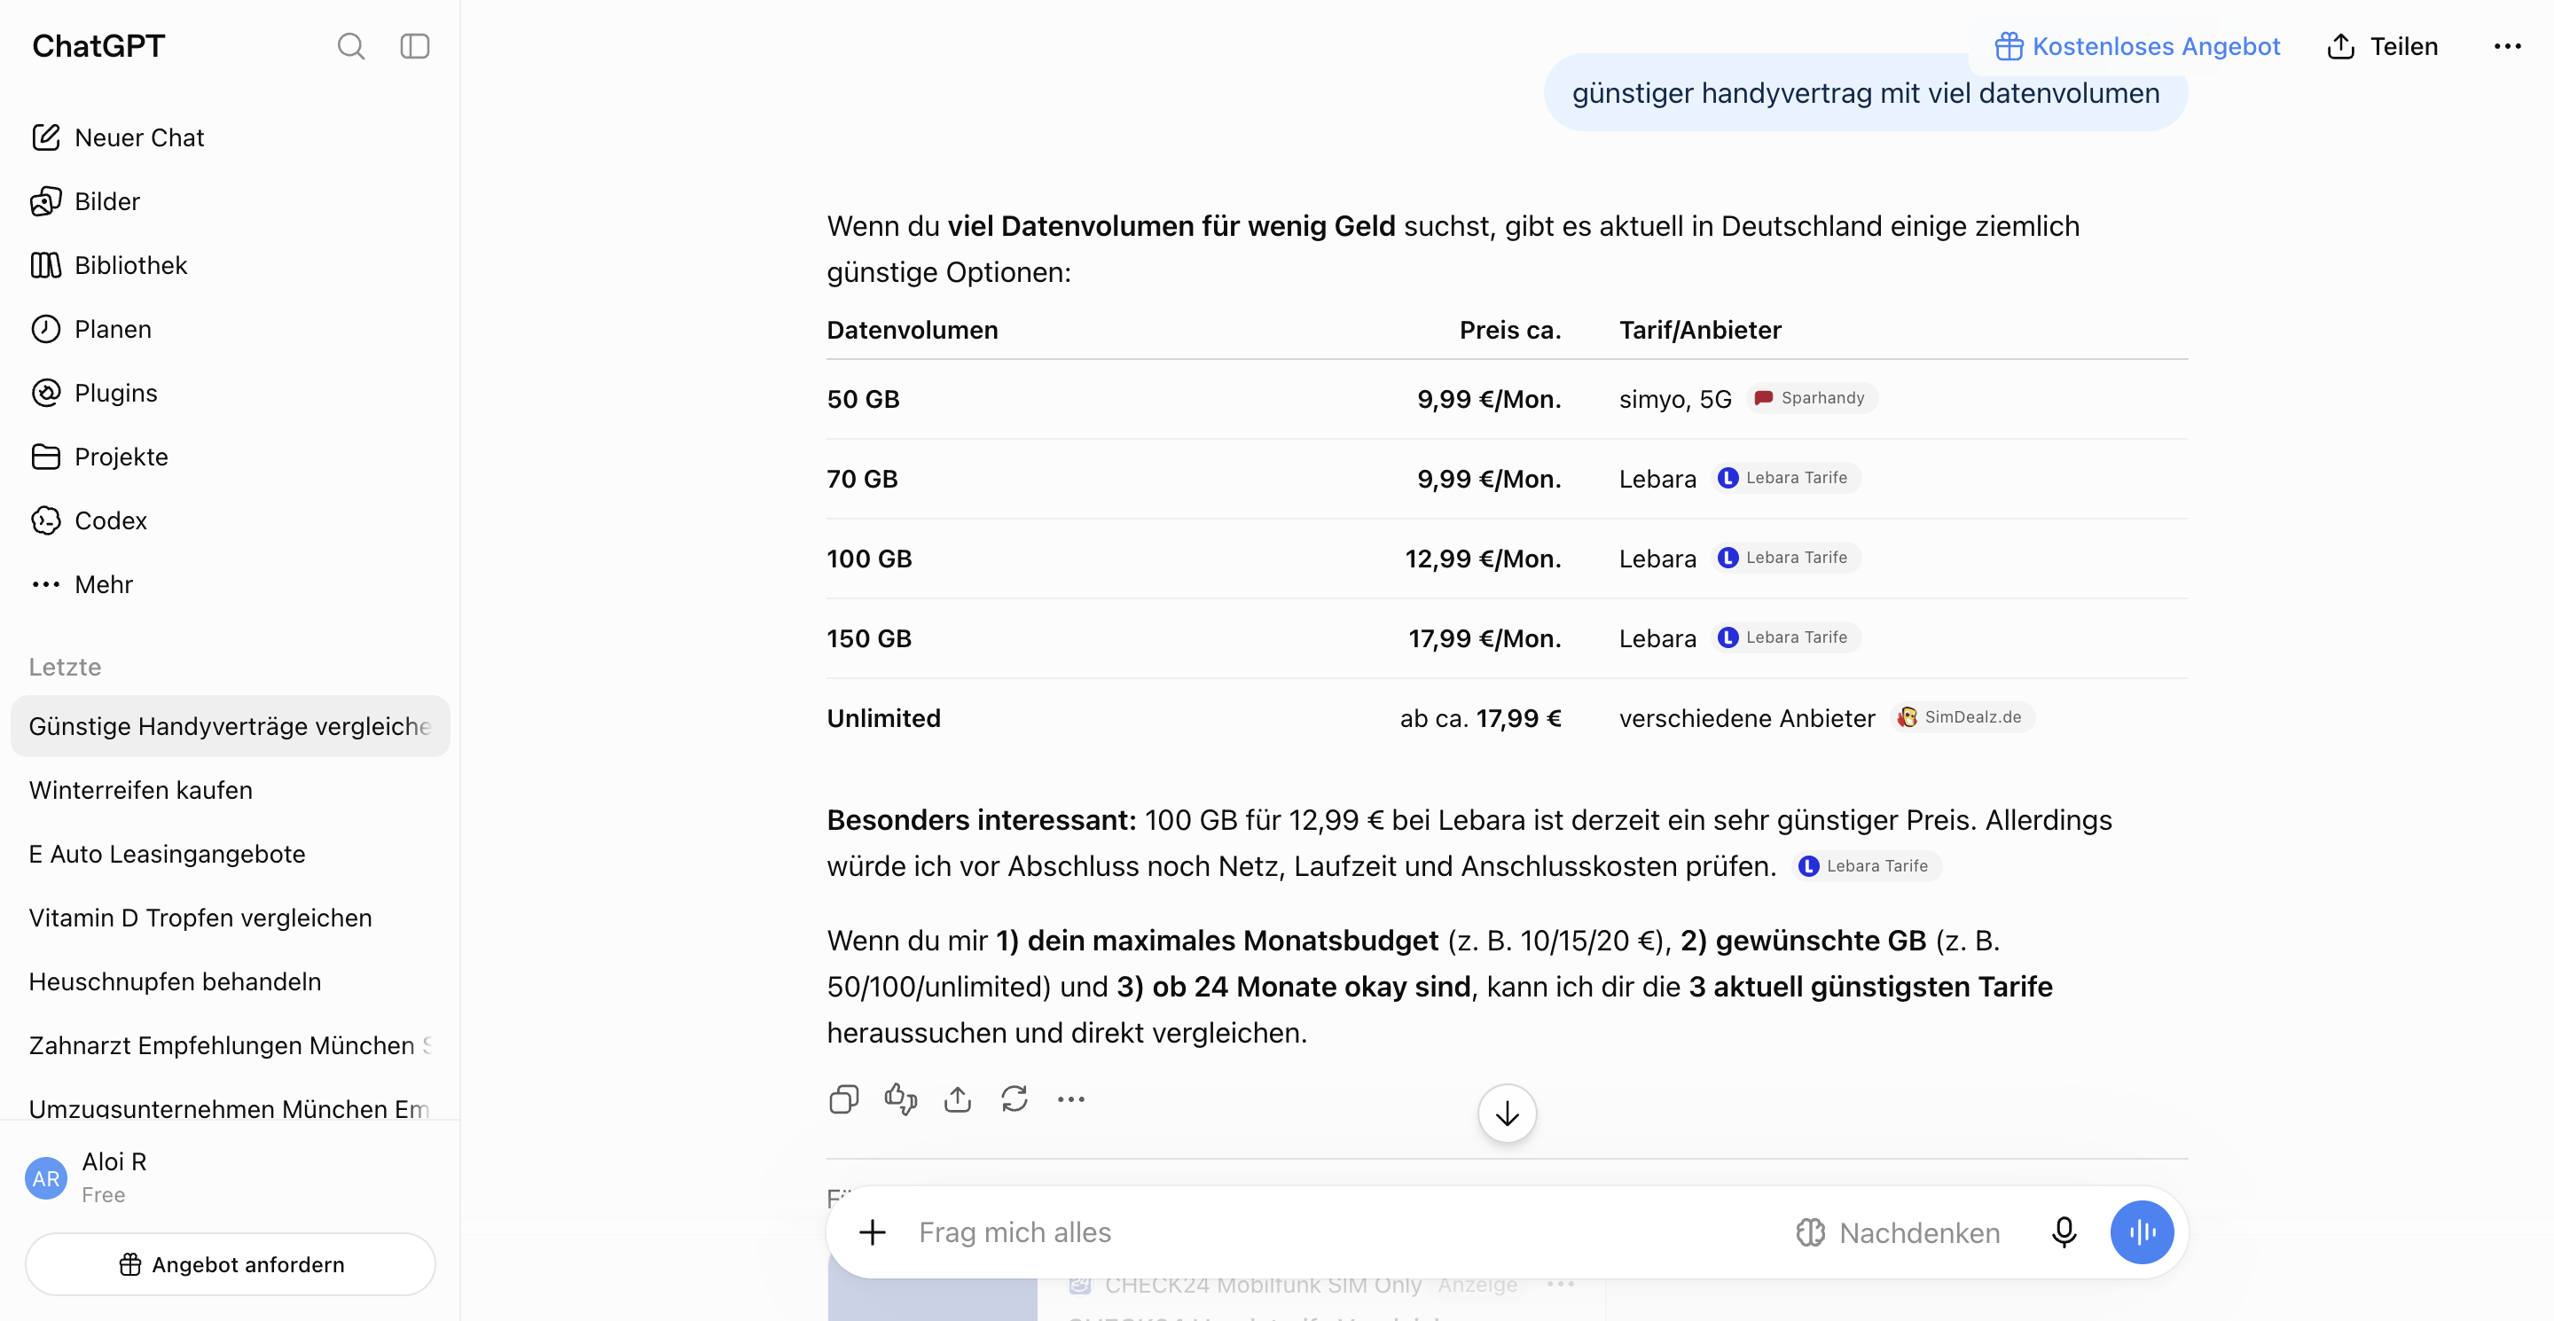Viewport: 2554px width, 1321px height.
Task: Open the conversation options ellipsis at top right
Action: tap(2506, 47)
